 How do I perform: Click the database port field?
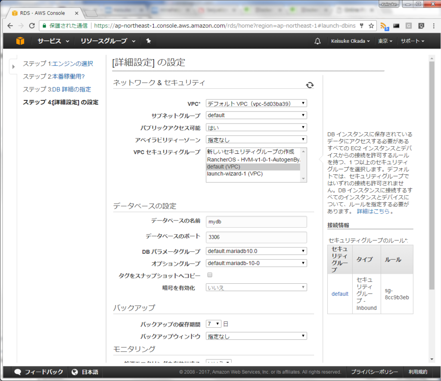click(x=256, y=237)
